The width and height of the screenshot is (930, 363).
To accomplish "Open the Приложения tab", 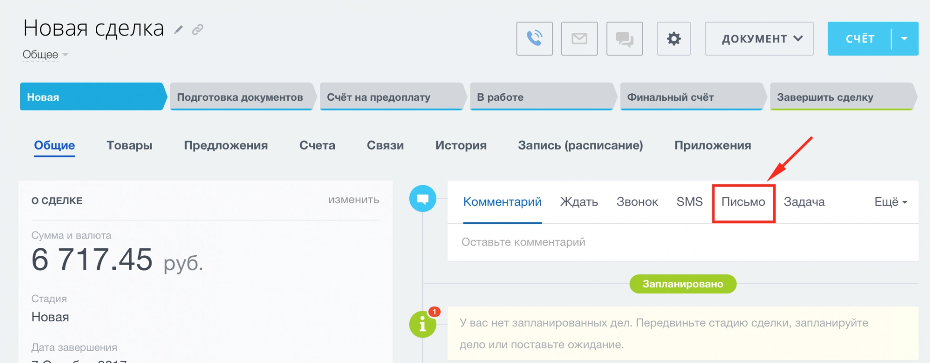I will [712, 145].
